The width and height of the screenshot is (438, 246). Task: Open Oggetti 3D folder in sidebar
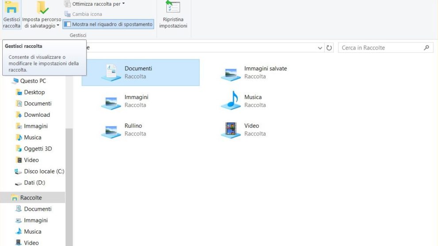[x=38, y=149]
